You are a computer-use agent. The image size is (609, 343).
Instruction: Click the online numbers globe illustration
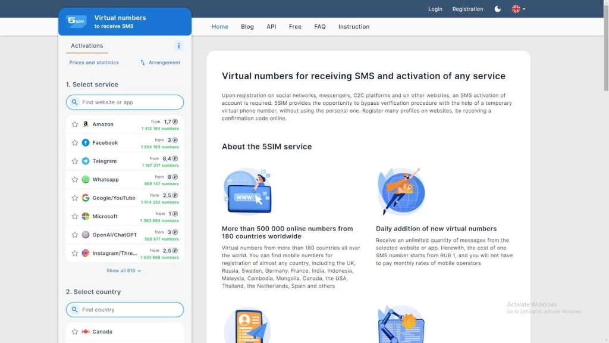[247, 191]
